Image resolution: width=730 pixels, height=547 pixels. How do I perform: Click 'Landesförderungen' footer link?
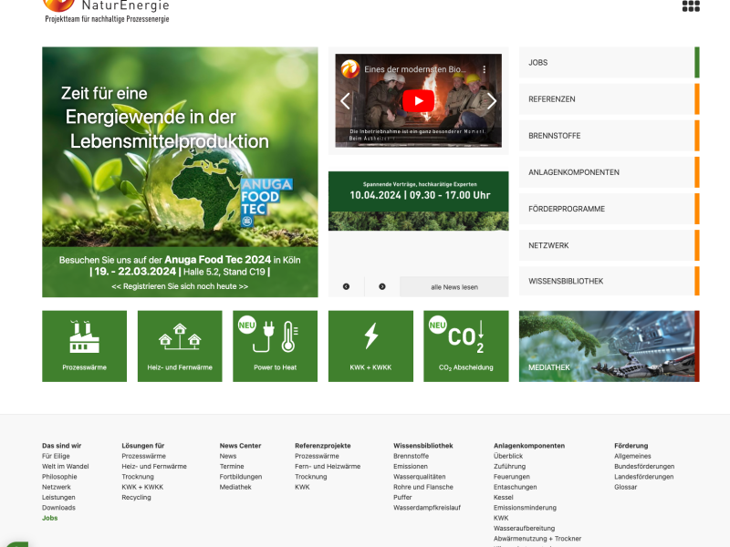click(644, 476)
